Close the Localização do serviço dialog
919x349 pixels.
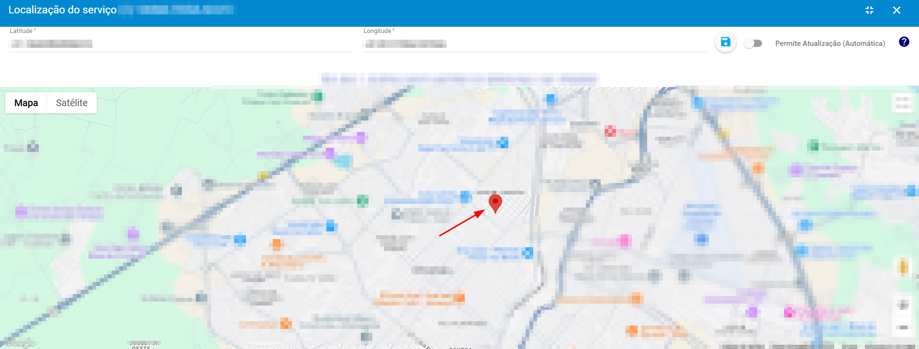point(897,10)
